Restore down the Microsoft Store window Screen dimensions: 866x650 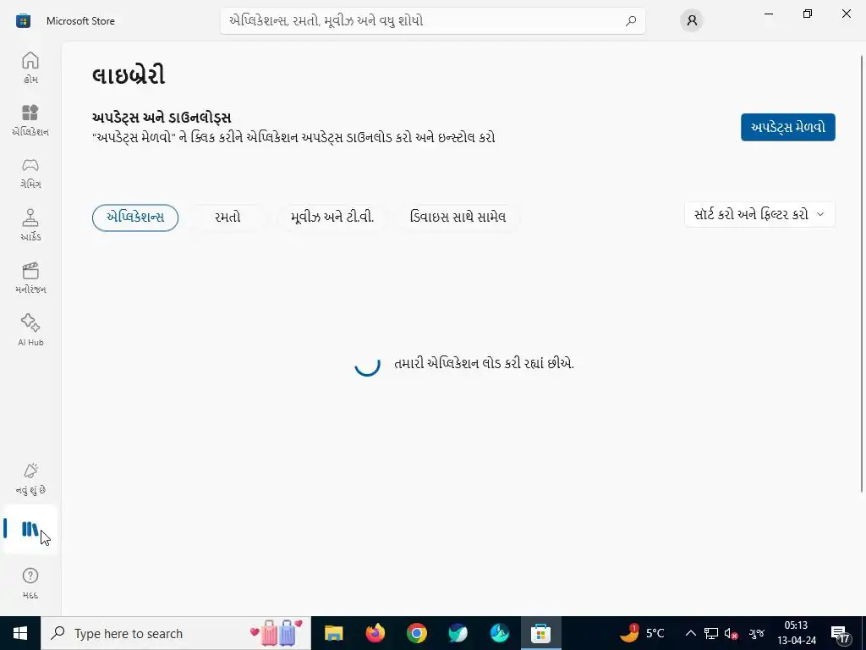808,14
